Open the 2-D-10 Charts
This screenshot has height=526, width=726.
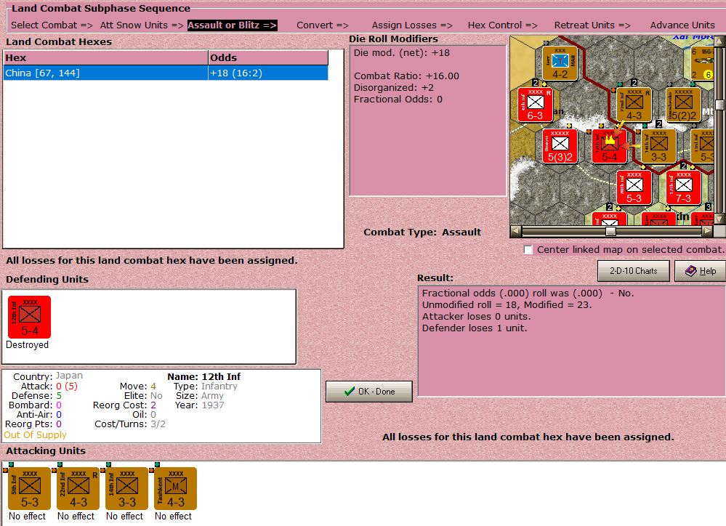pyautogui.click(x=634, y=271)
